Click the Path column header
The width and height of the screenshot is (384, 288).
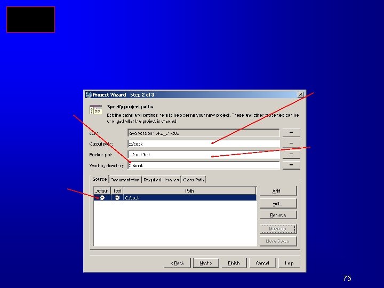189,191
